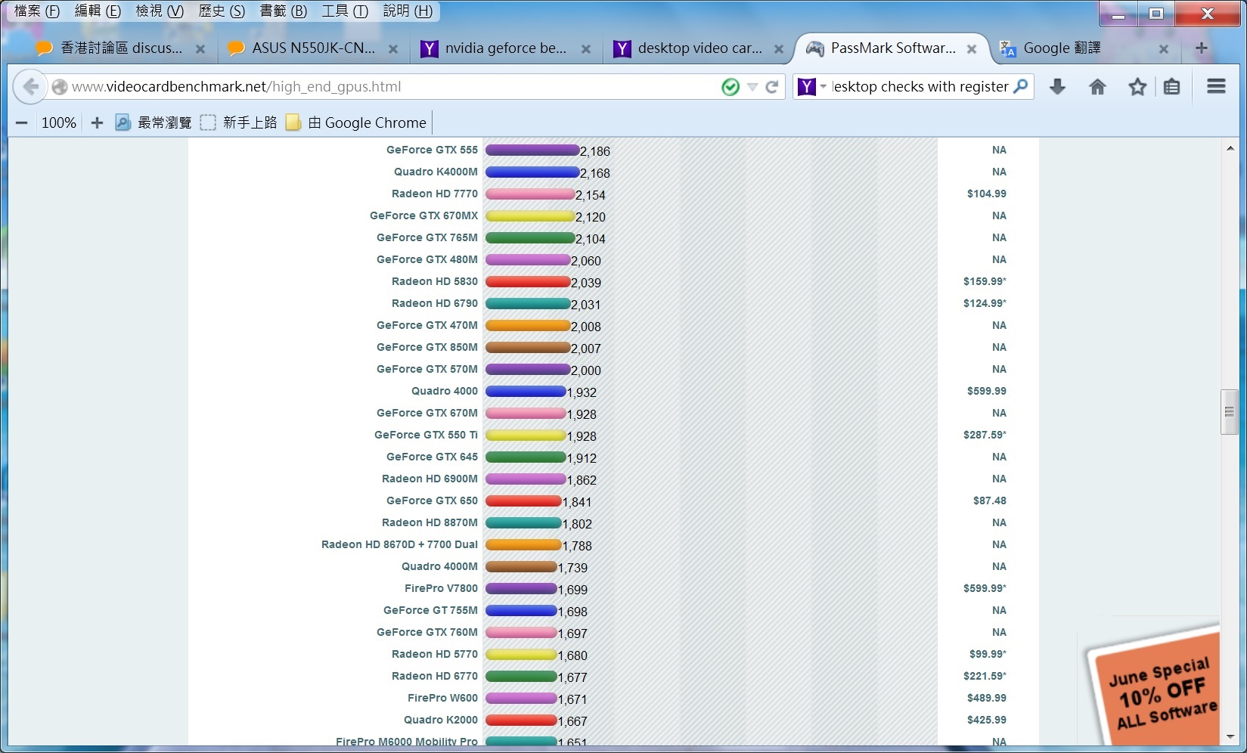Screen dimensions: 1247x753
Task: Open the 工具 (T) menu
Action: (345, 11)
